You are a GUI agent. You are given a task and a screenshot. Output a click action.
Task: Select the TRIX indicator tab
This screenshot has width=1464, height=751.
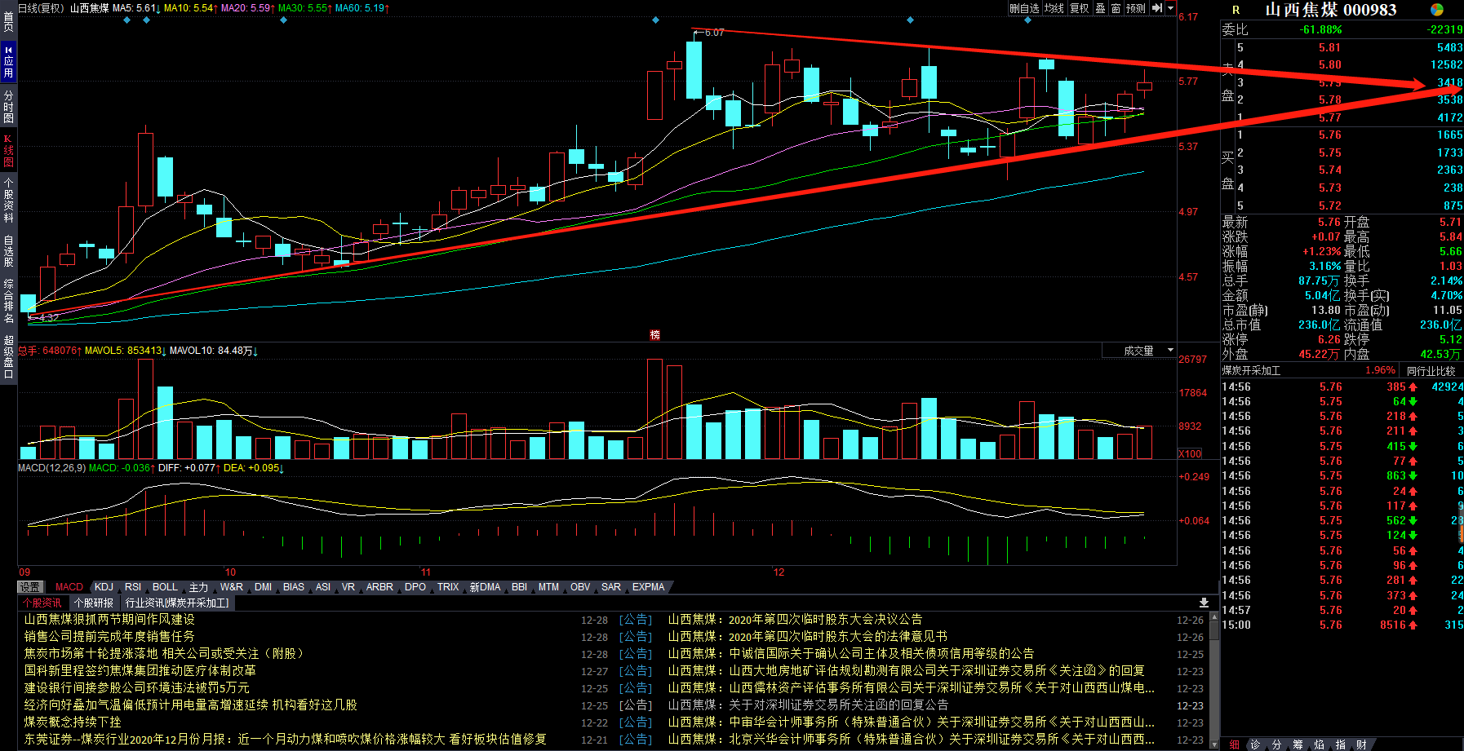(x=448, y=587)
